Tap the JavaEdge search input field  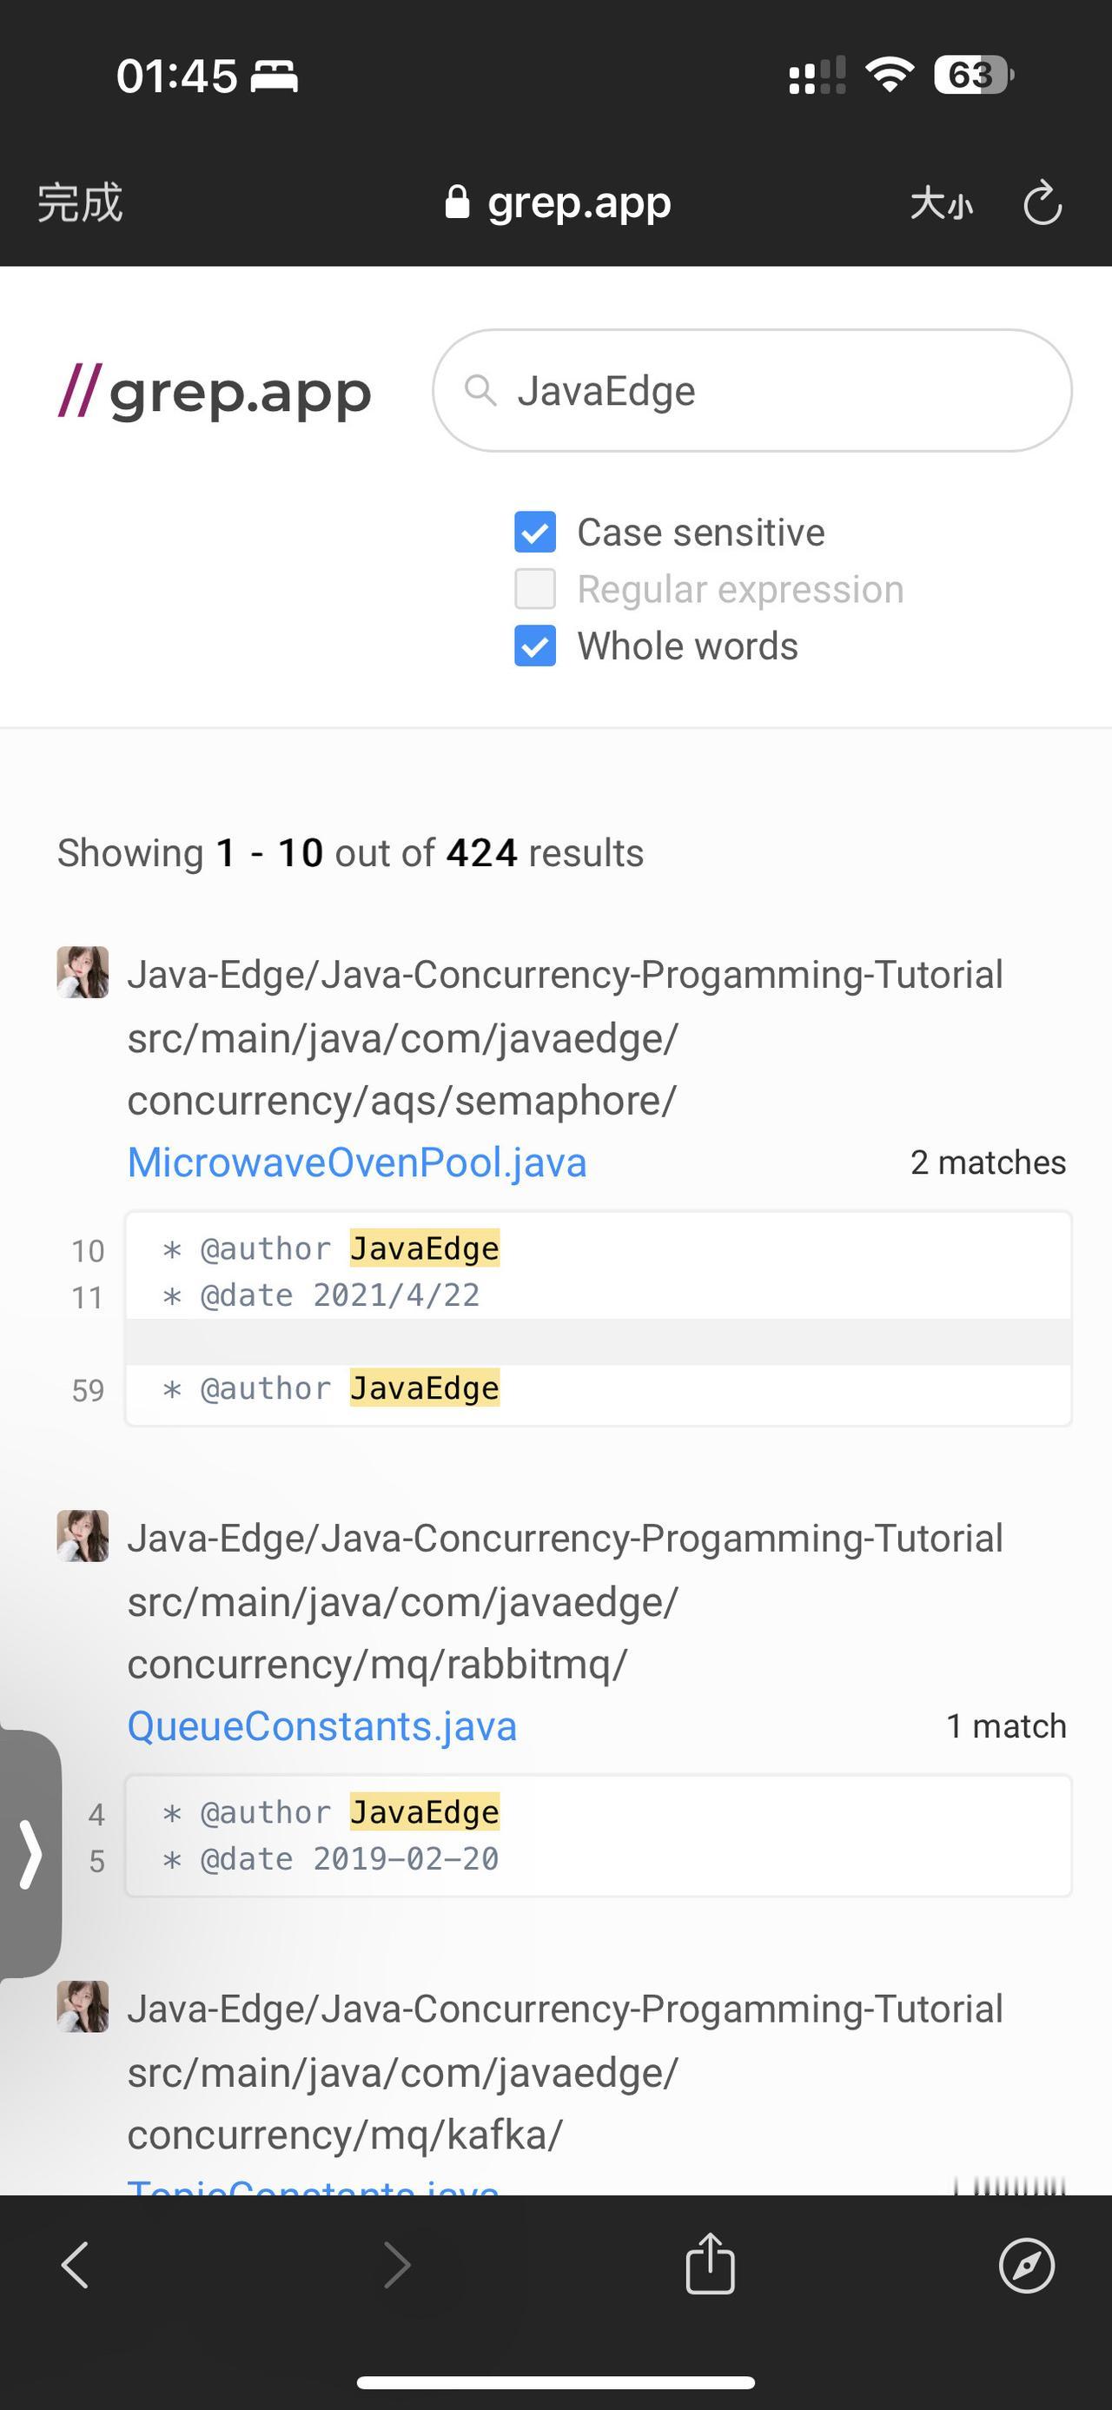[x=767, y=391]
